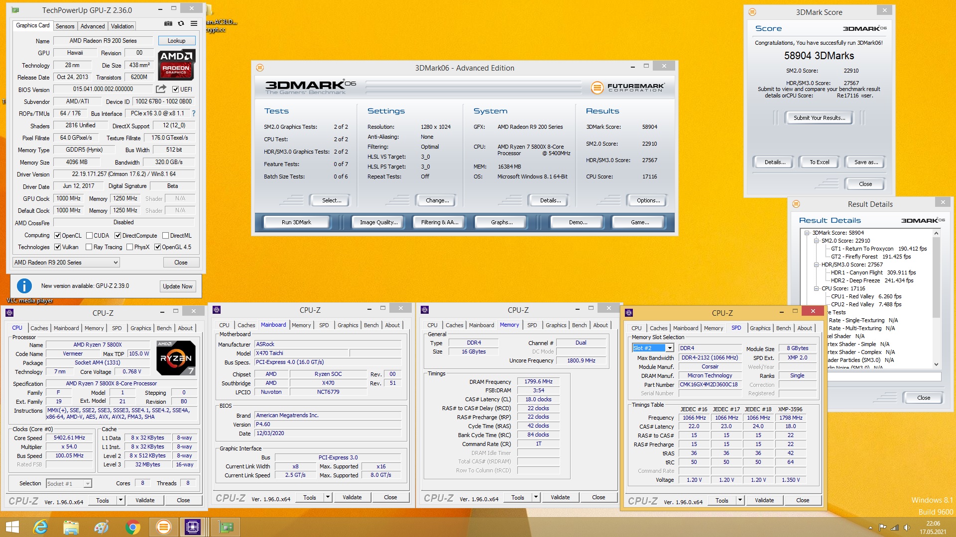Launch Internet Explorer from the taskbar
The height and width of the screenshot is (537, 956).
click(x=40, y=527)
